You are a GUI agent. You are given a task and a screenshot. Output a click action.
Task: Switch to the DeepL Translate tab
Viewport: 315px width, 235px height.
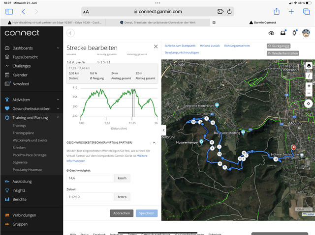[158, 22]
